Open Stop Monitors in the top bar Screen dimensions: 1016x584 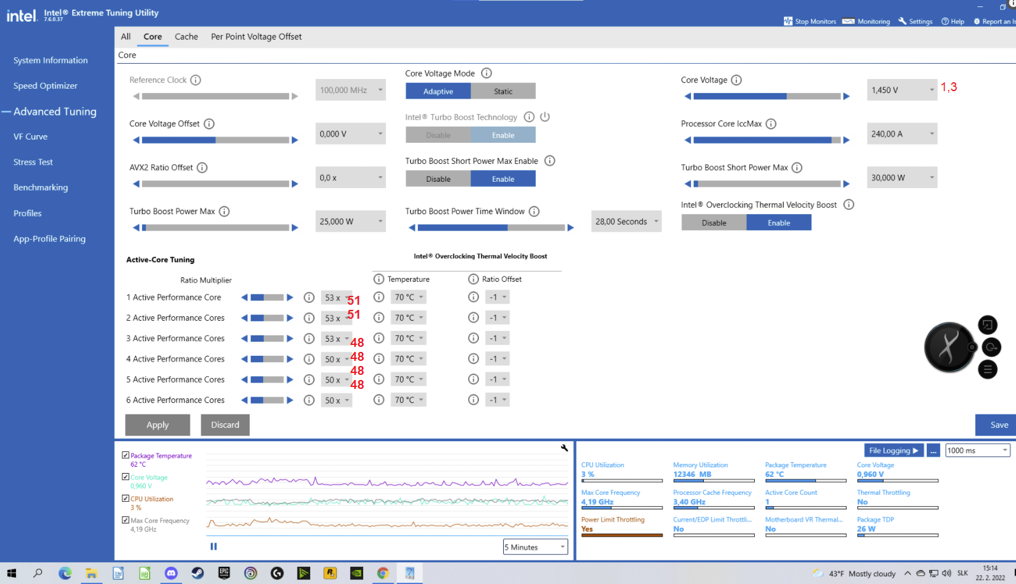810,21
